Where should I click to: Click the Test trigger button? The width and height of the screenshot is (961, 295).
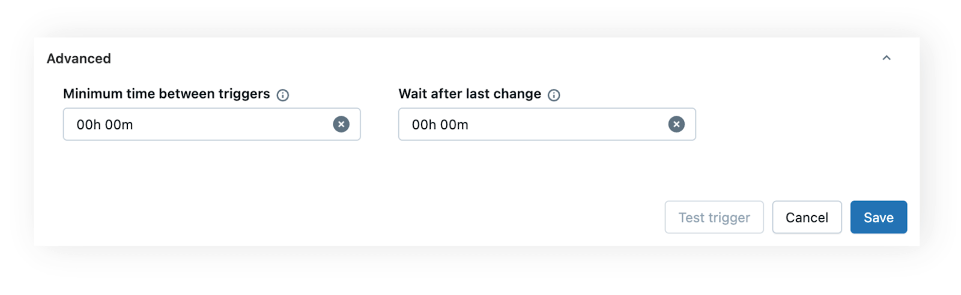point(714,217)
